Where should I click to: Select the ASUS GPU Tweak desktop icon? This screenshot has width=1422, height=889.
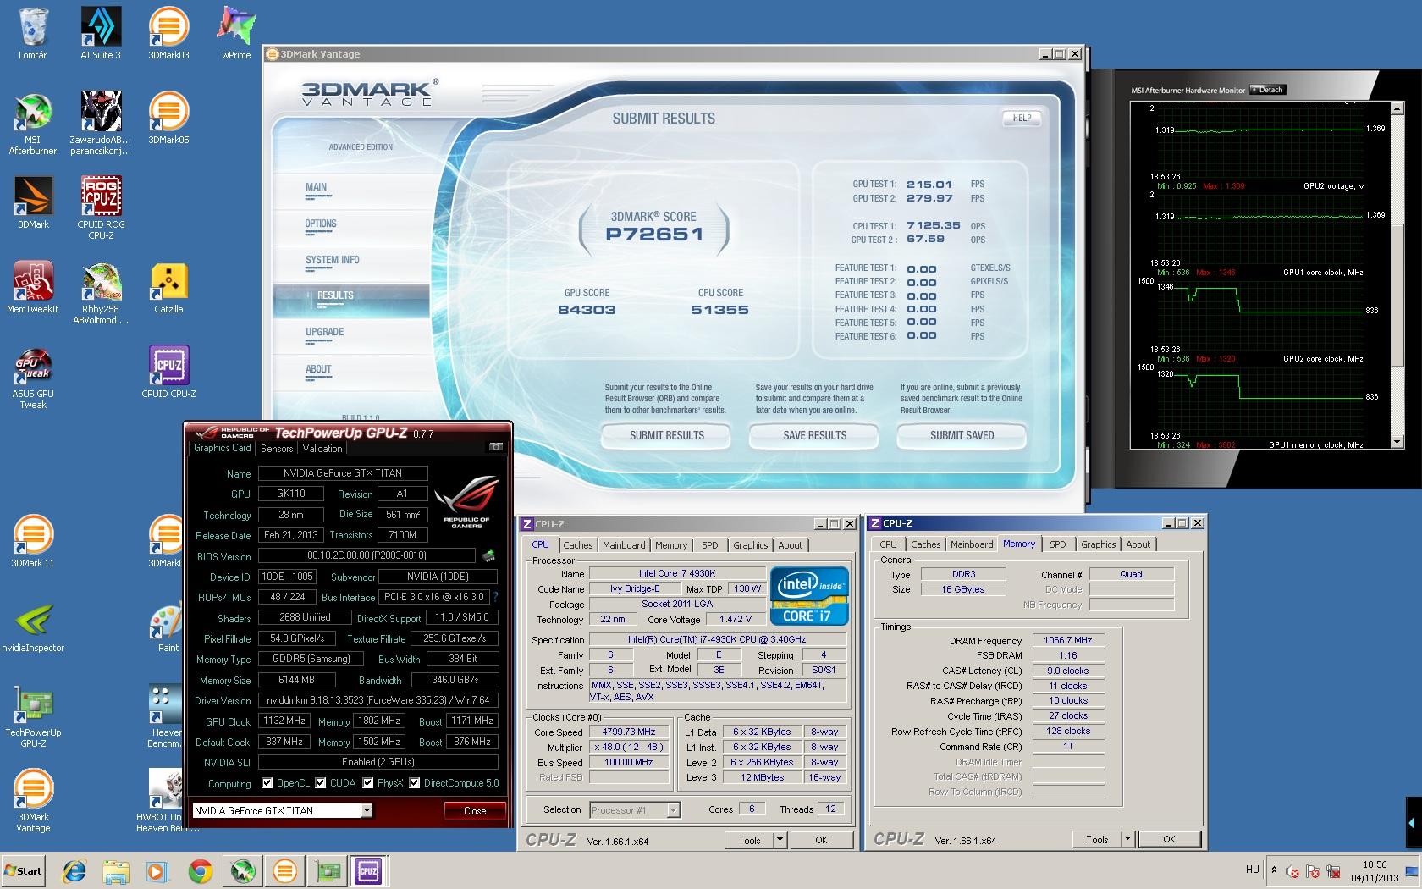pos(32,378)
